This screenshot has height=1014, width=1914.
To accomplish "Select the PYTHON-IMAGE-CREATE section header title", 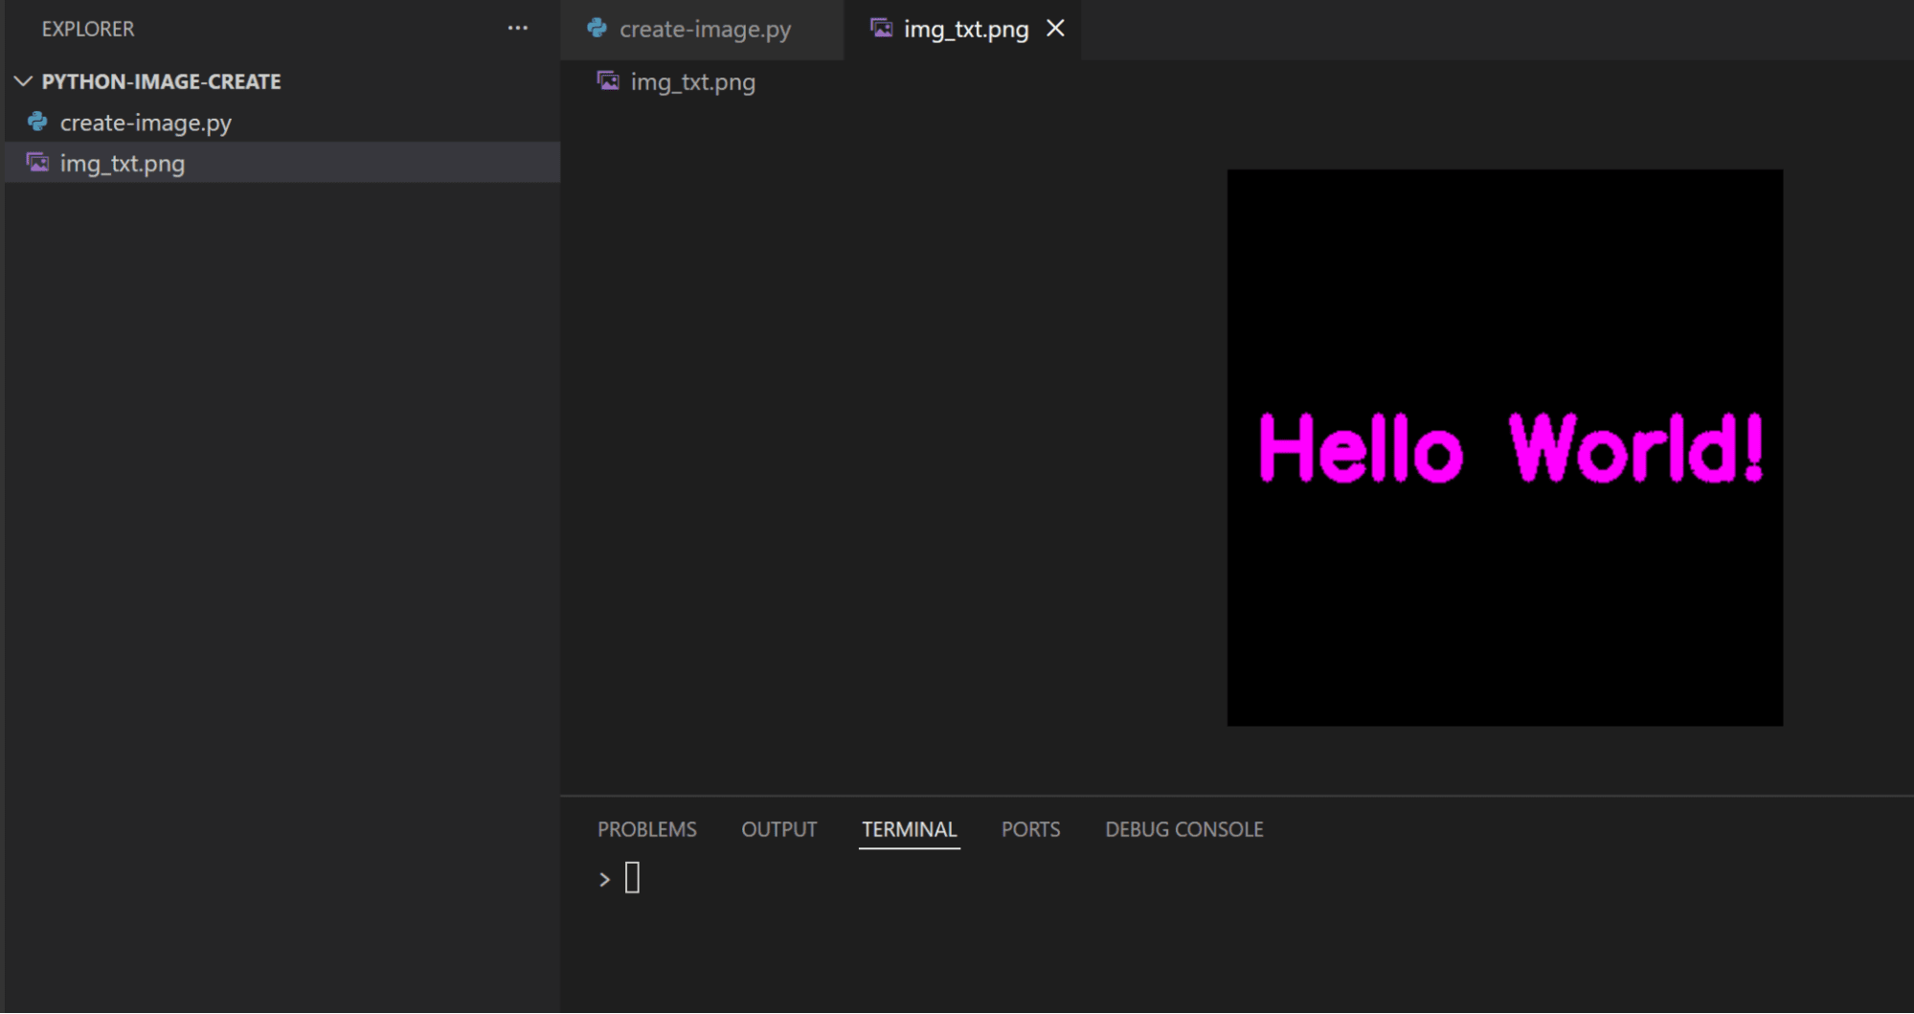I will point(161,81).
